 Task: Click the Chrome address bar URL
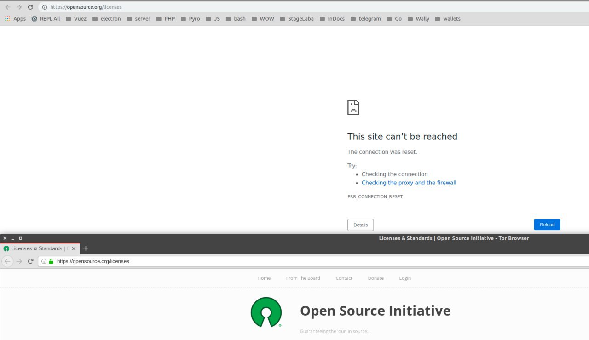tap(86, 7)
